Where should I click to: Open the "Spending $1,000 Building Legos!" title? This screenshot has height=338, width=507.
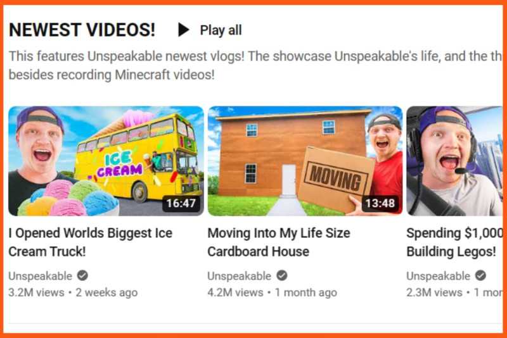tap(454, 242)
